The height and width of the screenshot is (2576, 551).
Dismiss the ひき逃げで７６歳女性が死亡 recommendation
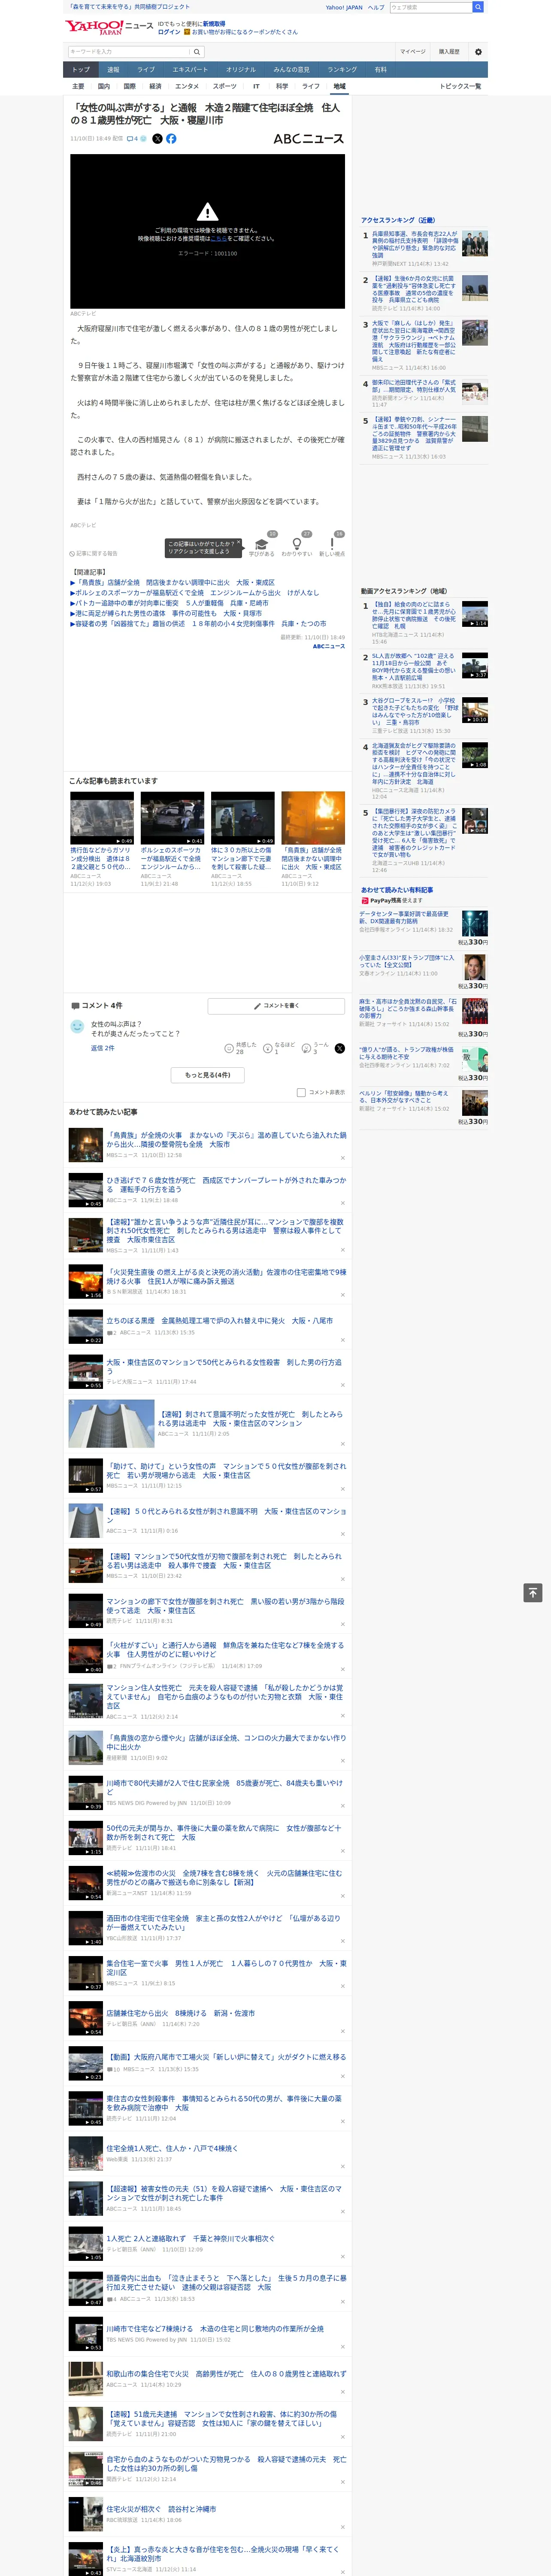point(342,1203)
